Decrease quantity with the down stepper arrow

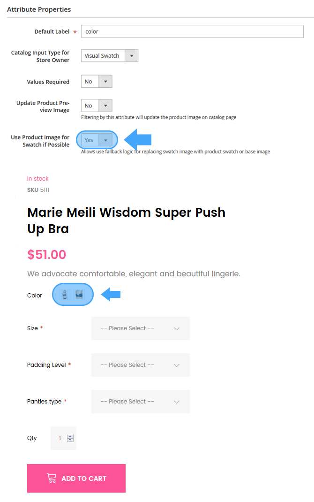point(70,440)
